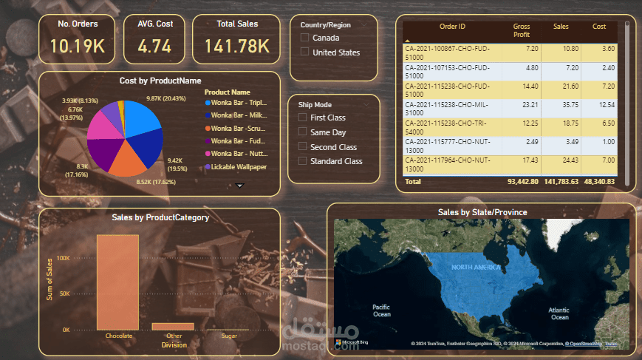Click the 8.52K (17.62%) data label
This screenshot has height=360, width=642.
156,182
